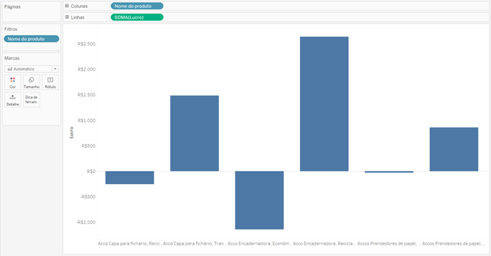Select the R$2.500 axis label

tap(87, 44)
